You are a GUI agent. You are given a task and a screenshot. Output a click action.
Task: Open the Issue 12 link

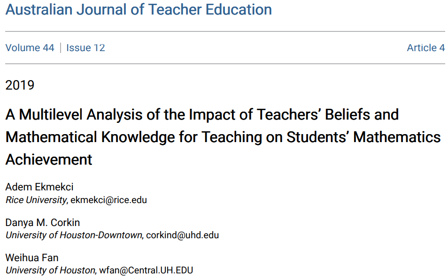[x=86, y=48]
